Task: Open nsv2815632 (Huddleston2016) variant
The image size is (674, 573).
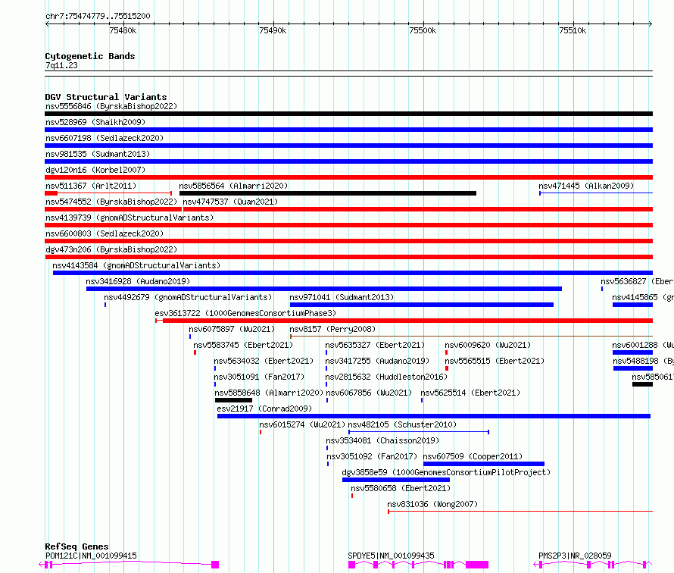Action: [386, 377]
